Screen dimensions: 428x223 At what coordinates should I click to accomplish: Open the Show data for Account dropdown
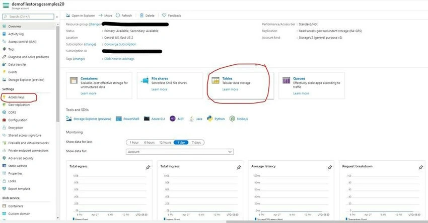180,152
